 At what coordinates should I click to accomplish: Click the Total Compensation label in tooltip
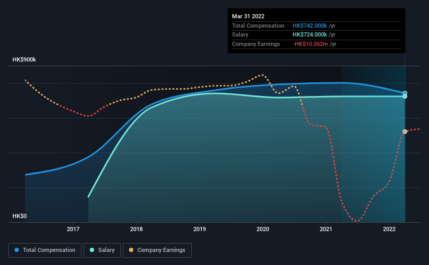point(258,26)
